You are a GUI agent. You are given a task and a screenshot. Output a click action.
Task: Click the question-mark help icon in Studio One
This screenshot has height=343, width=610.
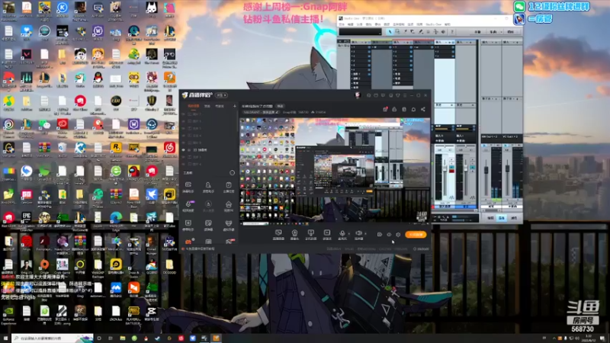click(451, 32)
